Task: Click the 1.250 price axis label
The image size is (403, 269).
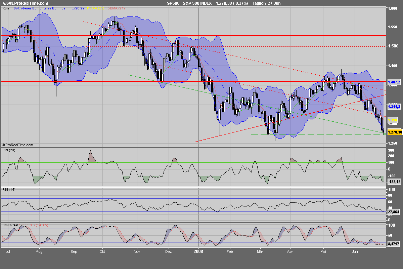Action: tap(393, 143)
